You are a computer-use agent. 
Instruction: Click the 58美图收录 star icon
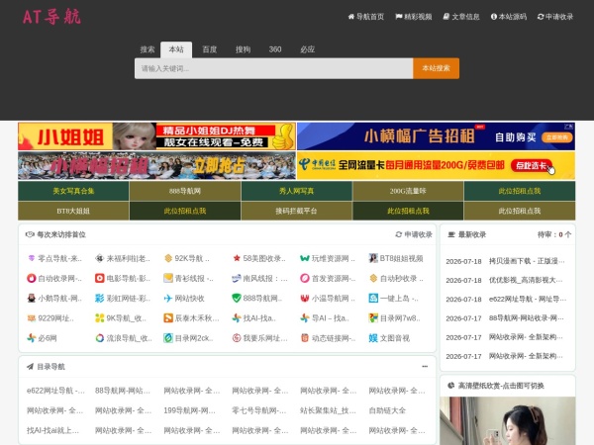[x=237, y=258]
